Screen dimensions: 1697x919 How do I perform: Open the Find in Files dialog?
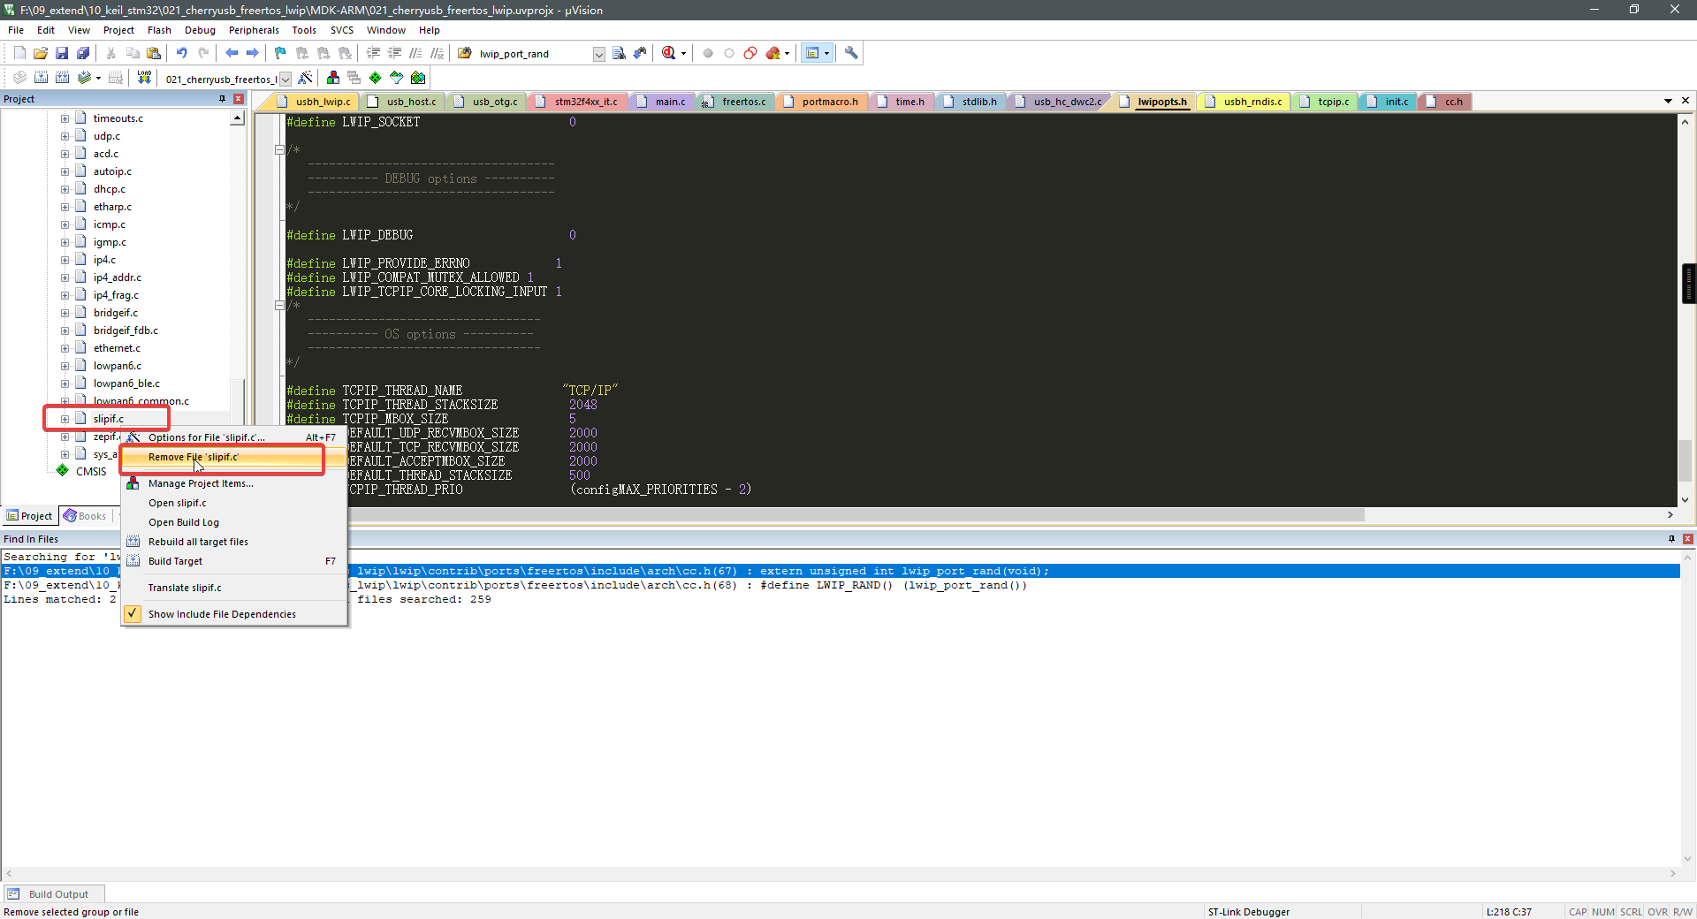pyautogui.click(x=619, y=53)
